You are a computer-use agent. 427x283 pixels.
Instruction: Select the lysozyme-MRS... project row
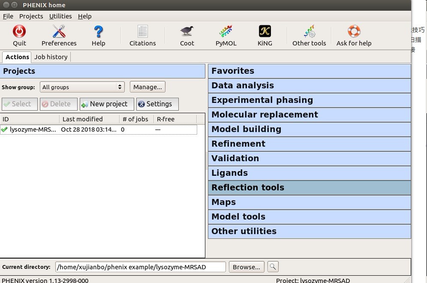click(x=99, y=129)
